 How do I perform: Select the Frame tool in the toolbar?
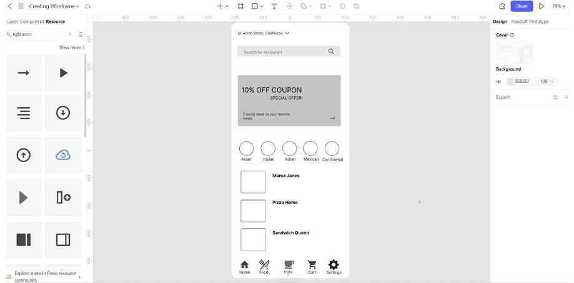240,6
